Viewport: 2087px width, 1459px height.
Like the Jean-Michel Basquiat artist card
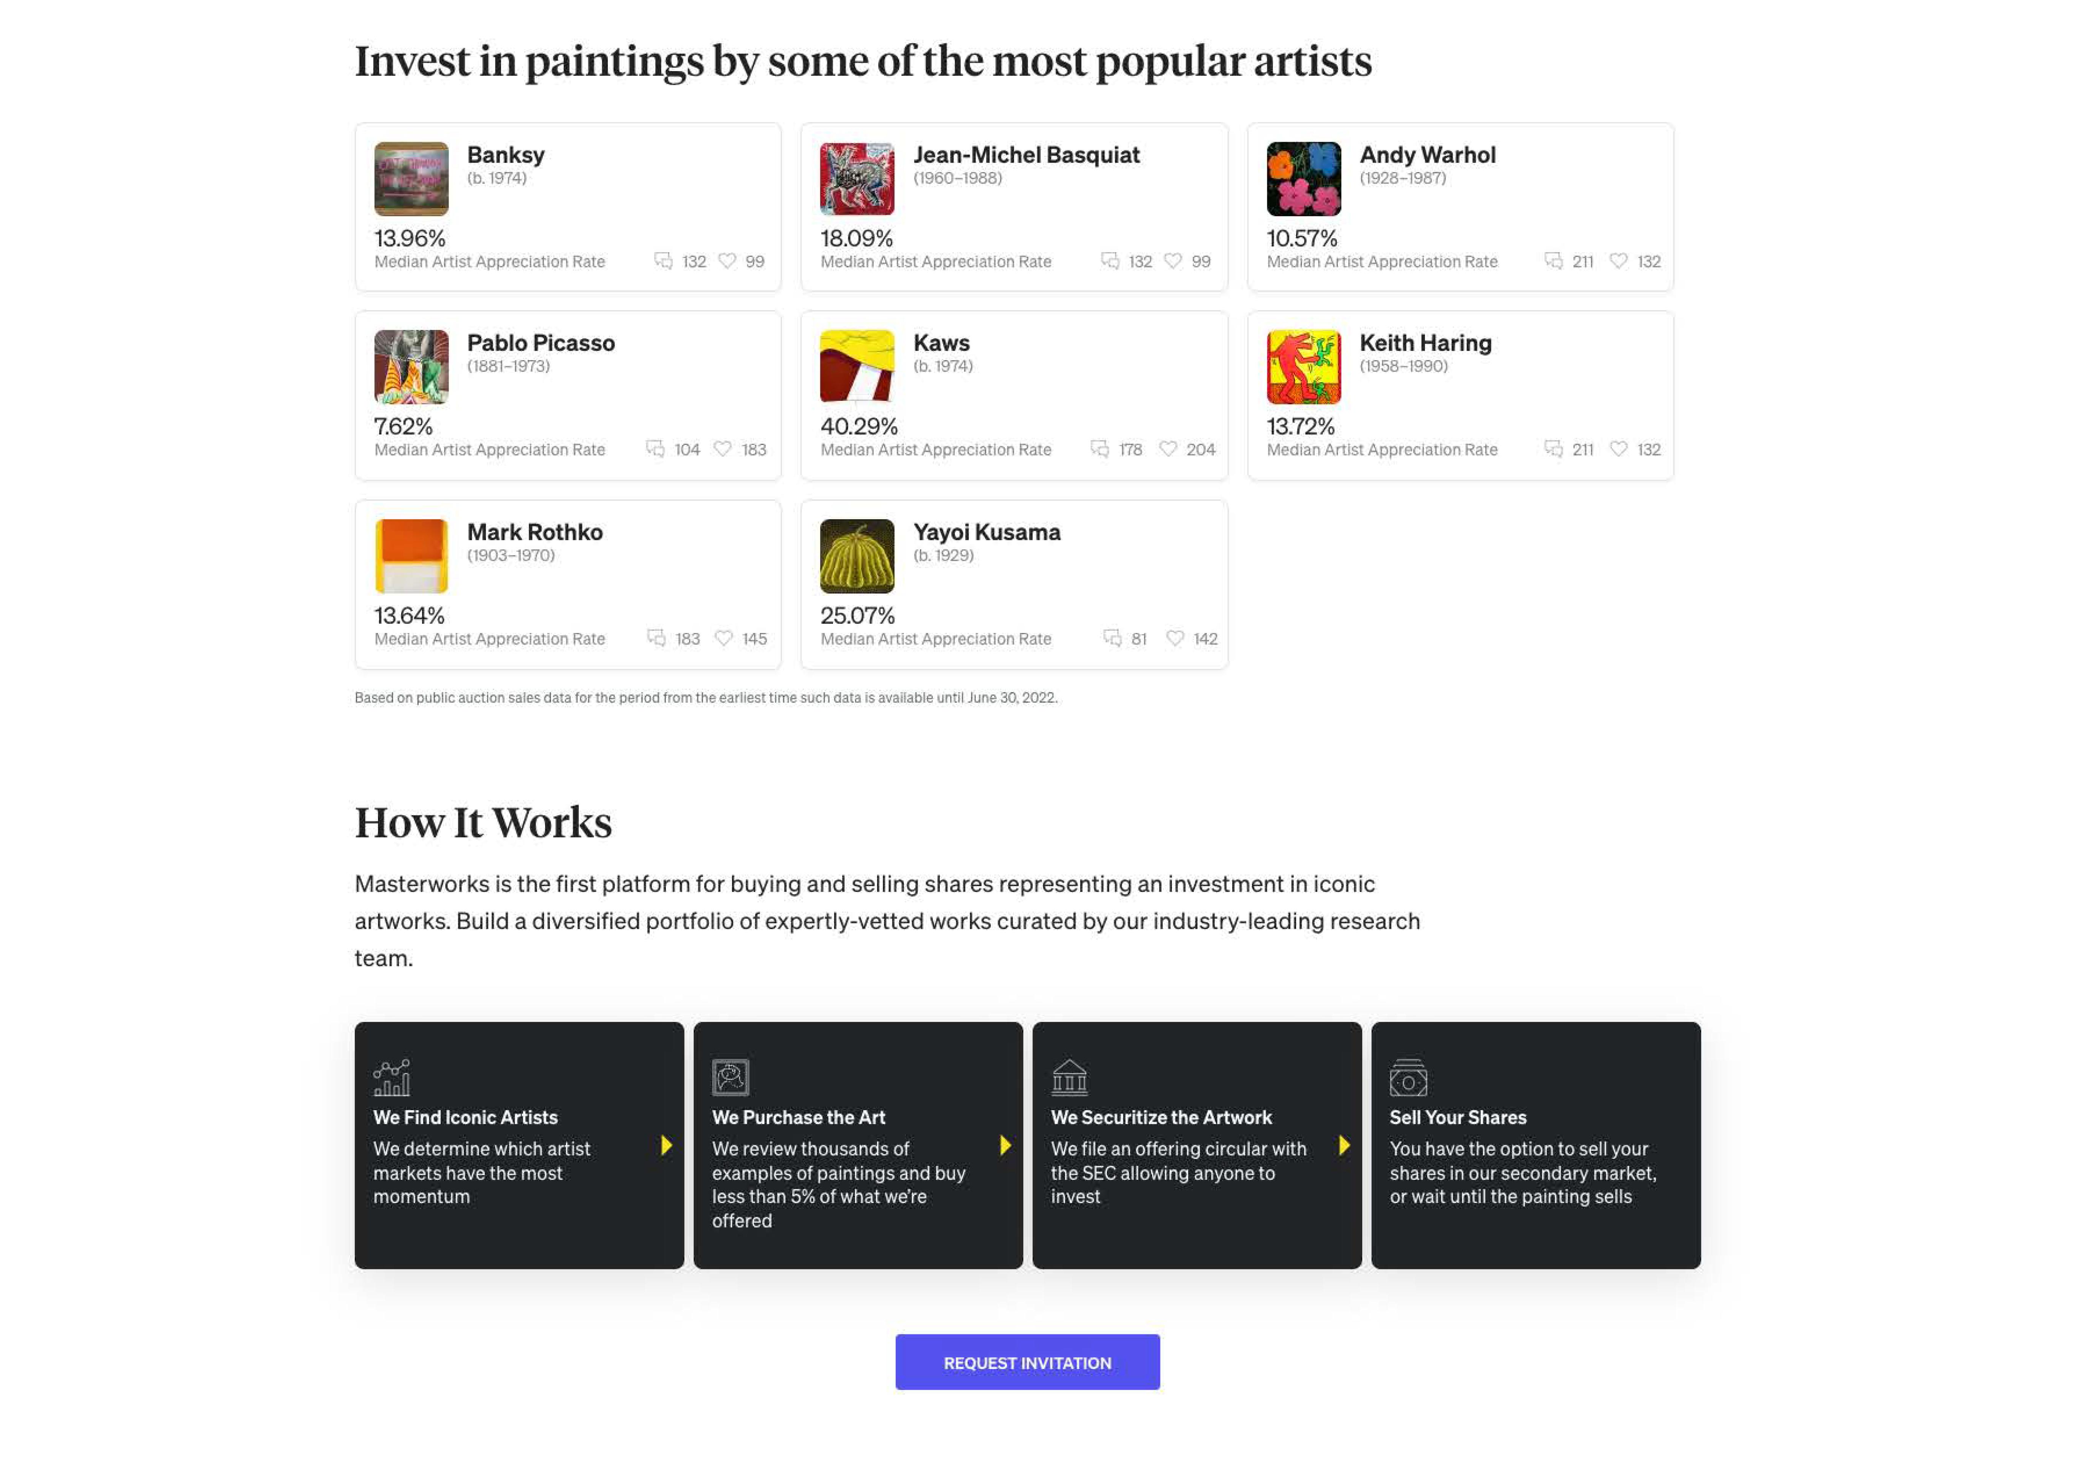[1173, 261]
